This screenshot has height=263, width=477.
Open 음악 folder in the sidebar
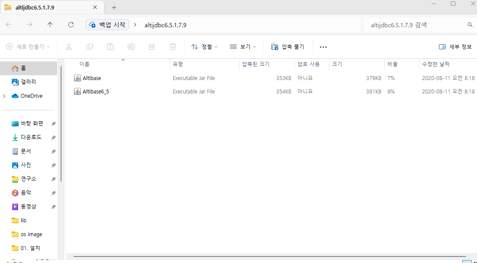click(x=29, y=193)
